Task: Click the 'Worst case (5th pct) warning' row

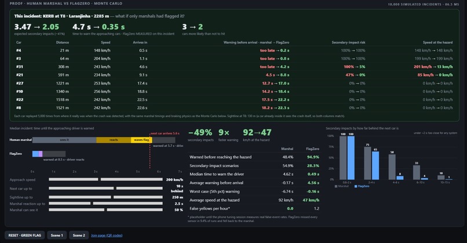Action: (254, 191)
